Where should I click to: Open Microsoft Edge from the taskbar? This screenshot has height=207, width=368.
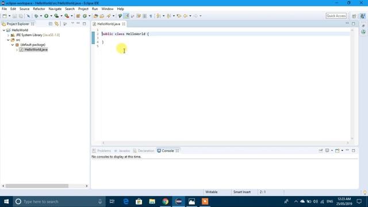click(126, 202)
